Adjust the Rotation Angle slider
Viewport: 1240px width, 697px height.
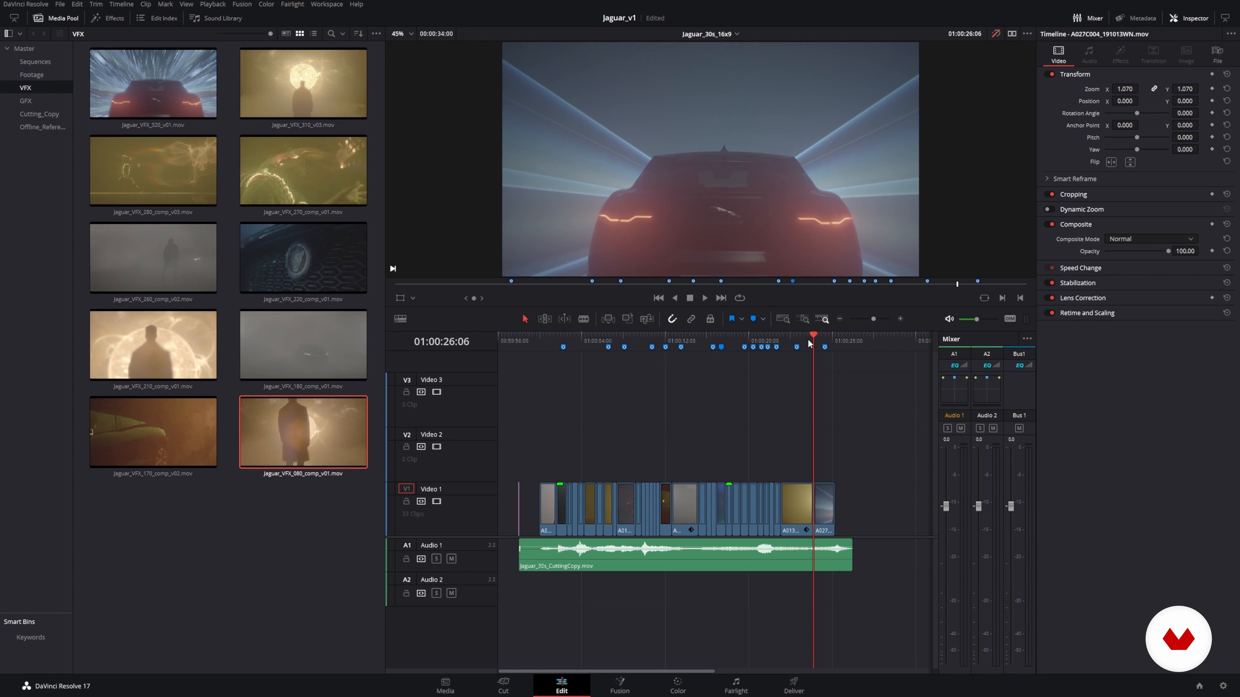pos(1137,113)
